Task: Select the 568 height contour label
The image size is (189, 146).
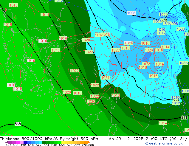Action: (x=18, y=124)
